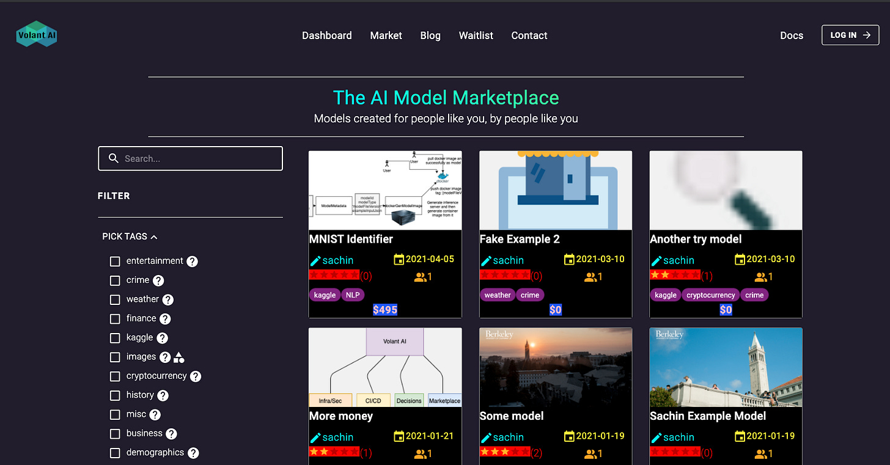Screen dimensions: 890x465
Task: Click the arrow icon in Log In button
Action: tap(866, 35)
